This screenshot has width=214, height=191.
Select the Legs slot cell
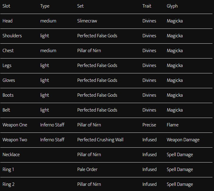[x=7, y=66]
